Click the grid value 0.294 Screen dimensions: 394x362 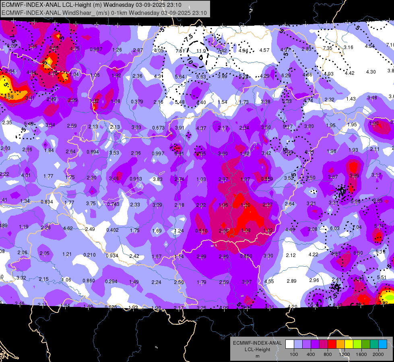[x=111, y=282]
